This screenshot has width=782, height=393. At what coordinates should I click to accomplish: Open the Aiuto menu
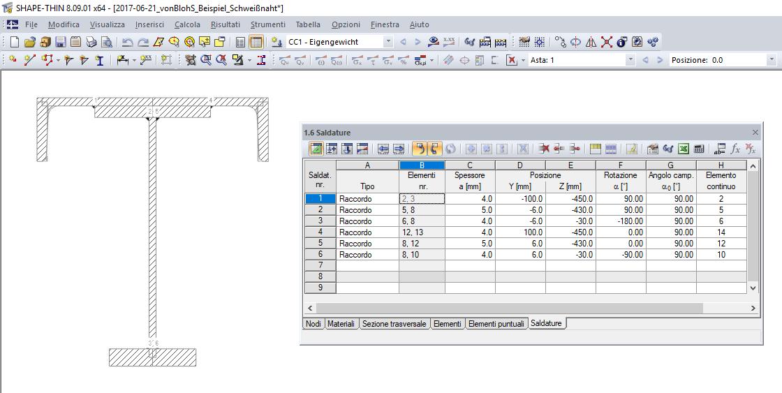point(420,24)
